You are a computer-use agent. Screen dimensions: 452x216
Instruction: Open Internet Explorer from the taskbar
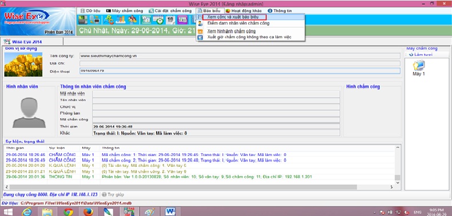click(26, 211)
